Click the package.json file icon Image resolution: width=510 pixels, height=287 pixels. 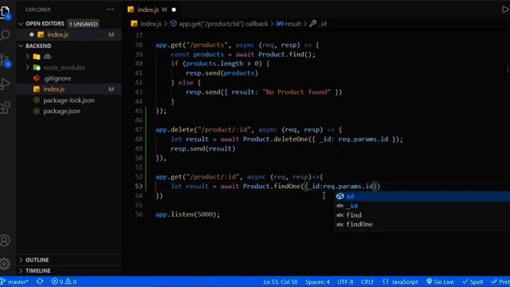(37, 111)
